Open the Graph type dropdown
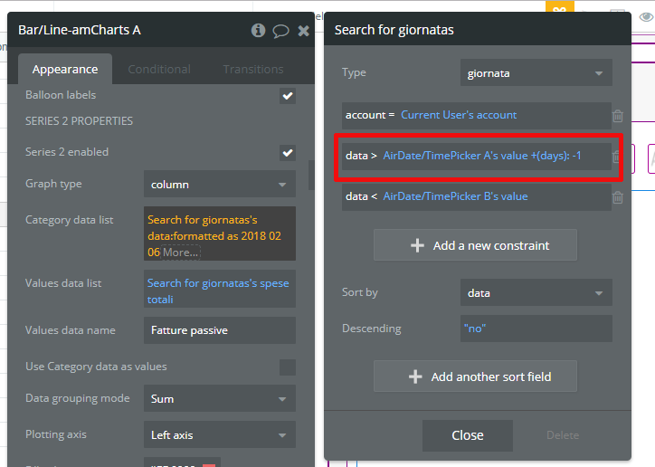Viewport: 655px width, 467px height. coord(219,185)
